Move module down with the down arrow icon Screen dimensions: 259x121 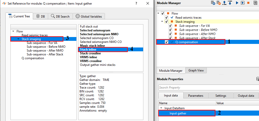point(230,3)
